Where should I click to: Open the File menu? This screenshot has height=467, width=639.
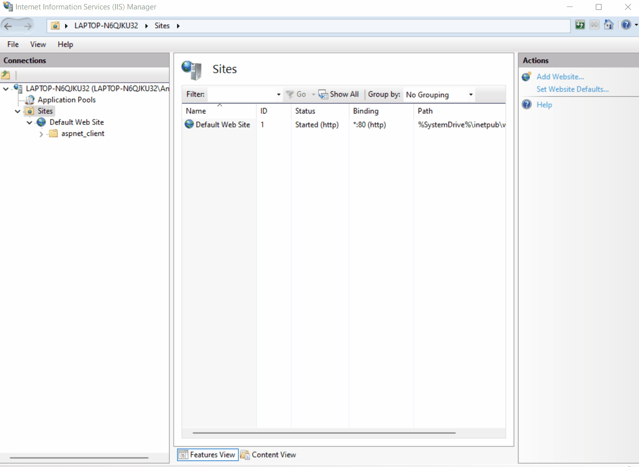click(x=13, y=44)
